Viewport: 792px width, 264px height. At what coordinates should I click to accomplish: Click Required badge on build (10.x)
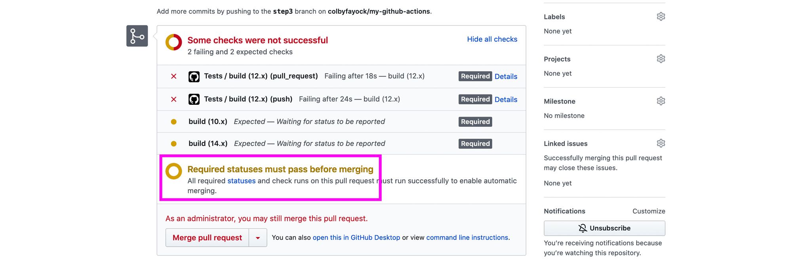[475, 122]
